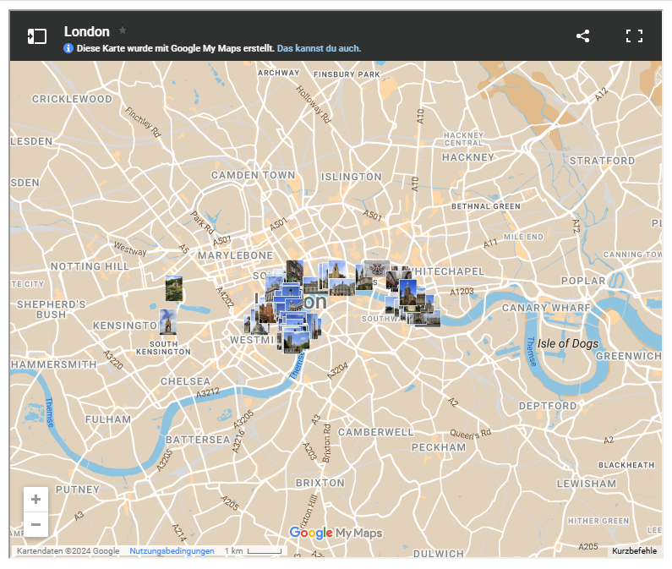Star the London map as favorite
Viewport: 672px width, 569px height.
click(123, 30)
